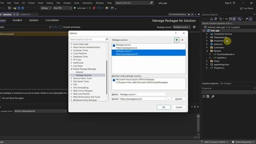Expand the SQL Server Tools options node

(x=72, y=81)
